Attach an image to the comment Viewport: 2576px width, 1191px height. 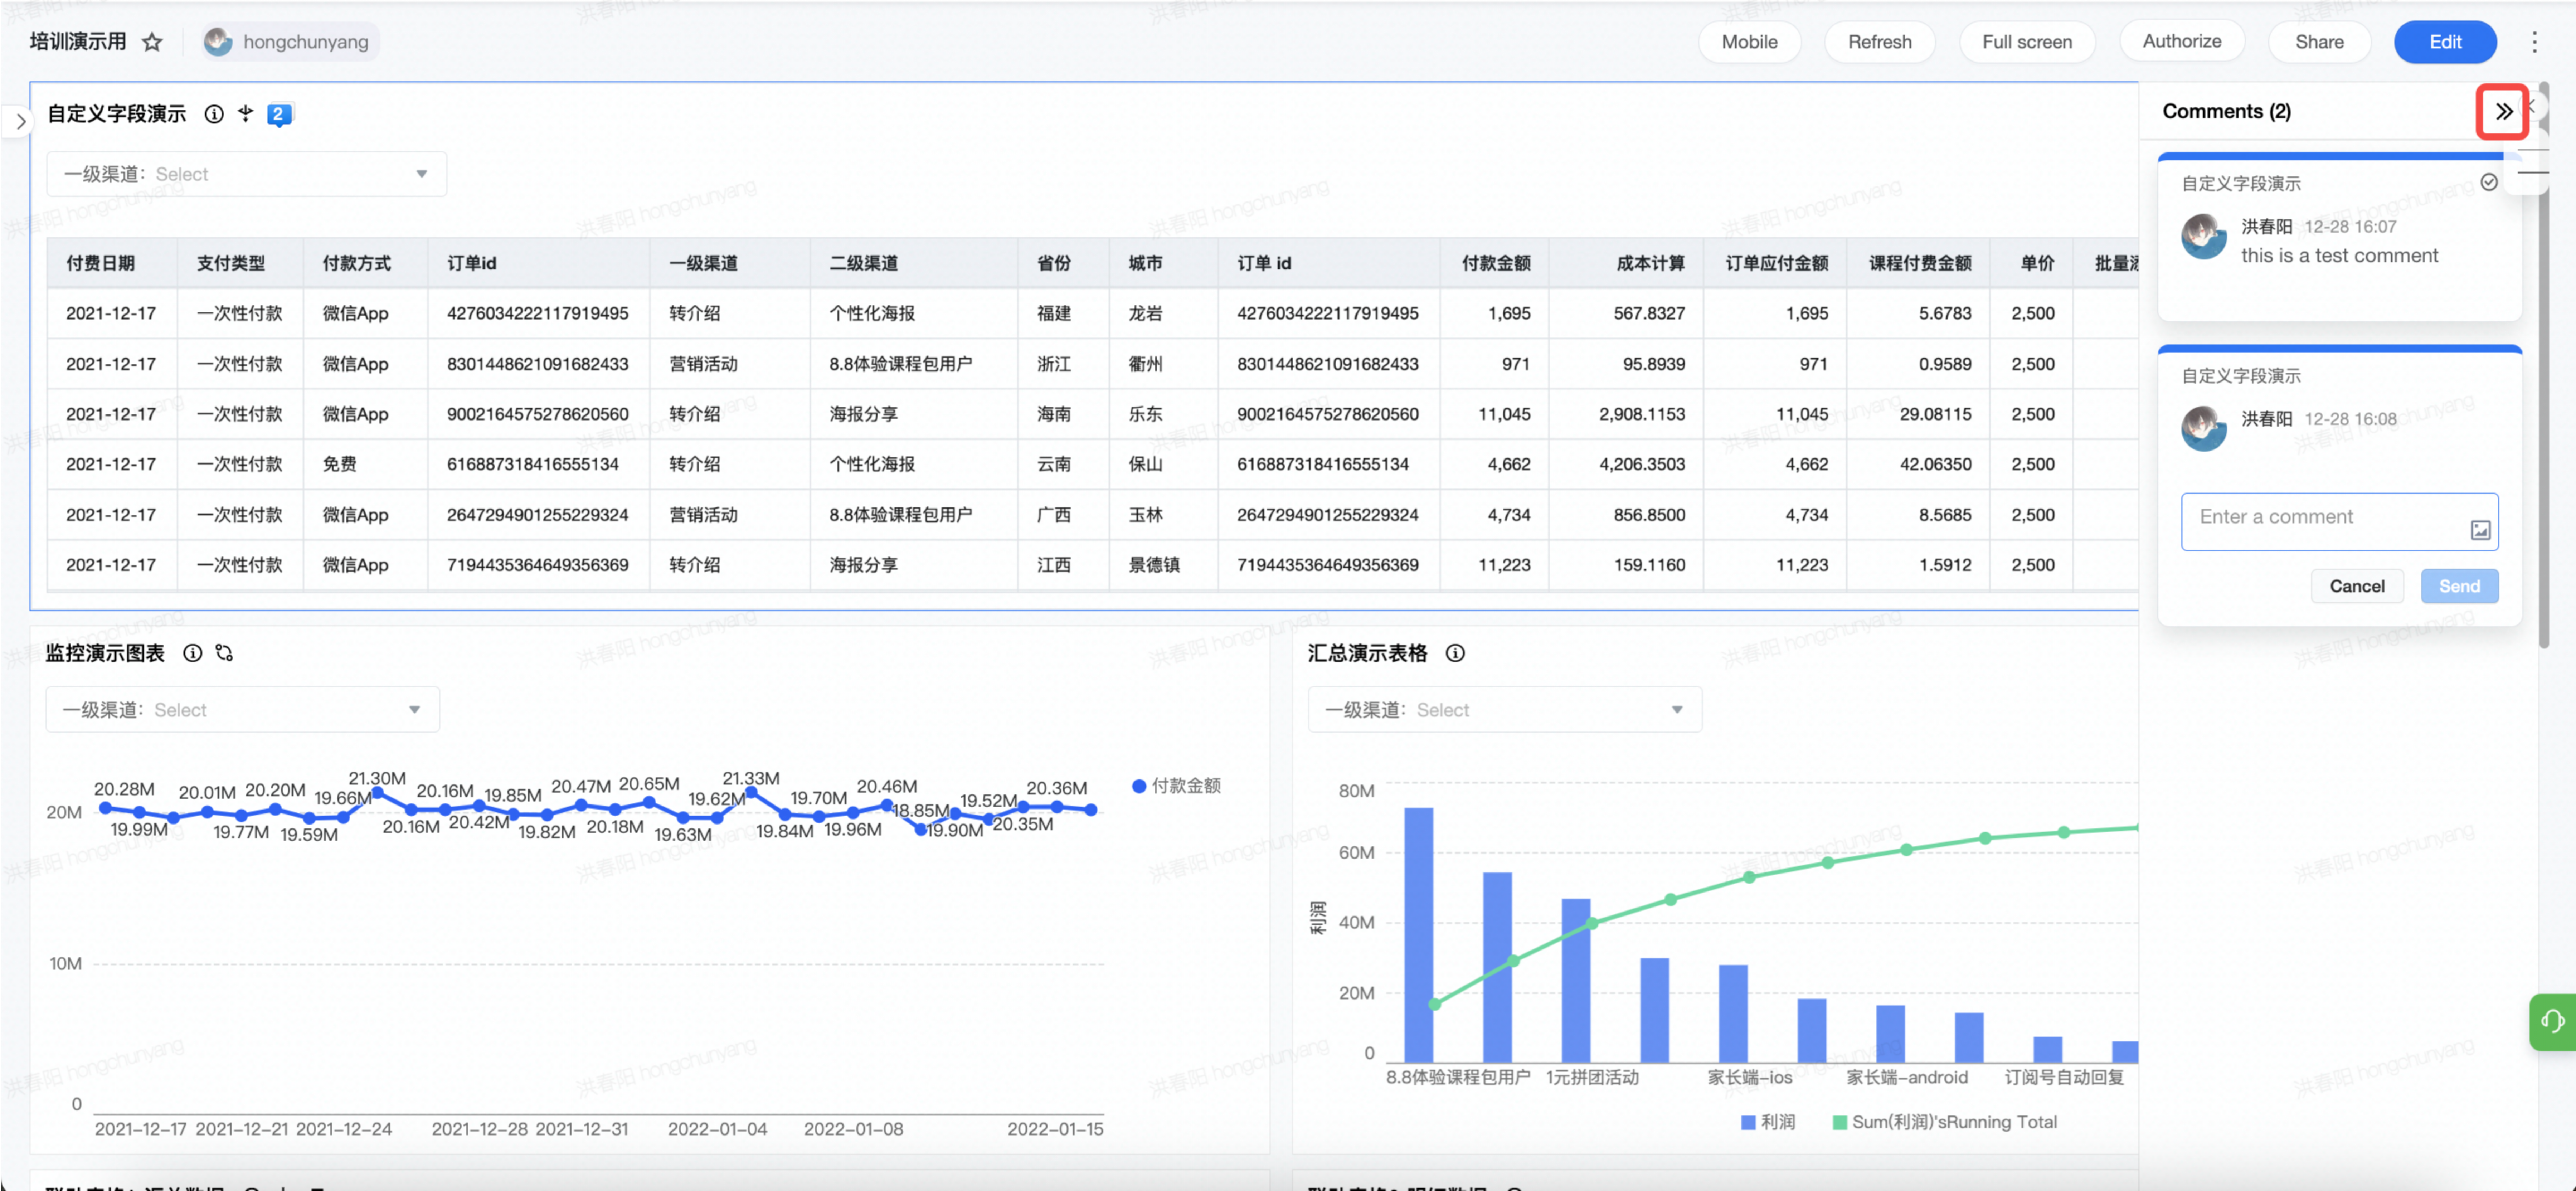click(2480, 530)
